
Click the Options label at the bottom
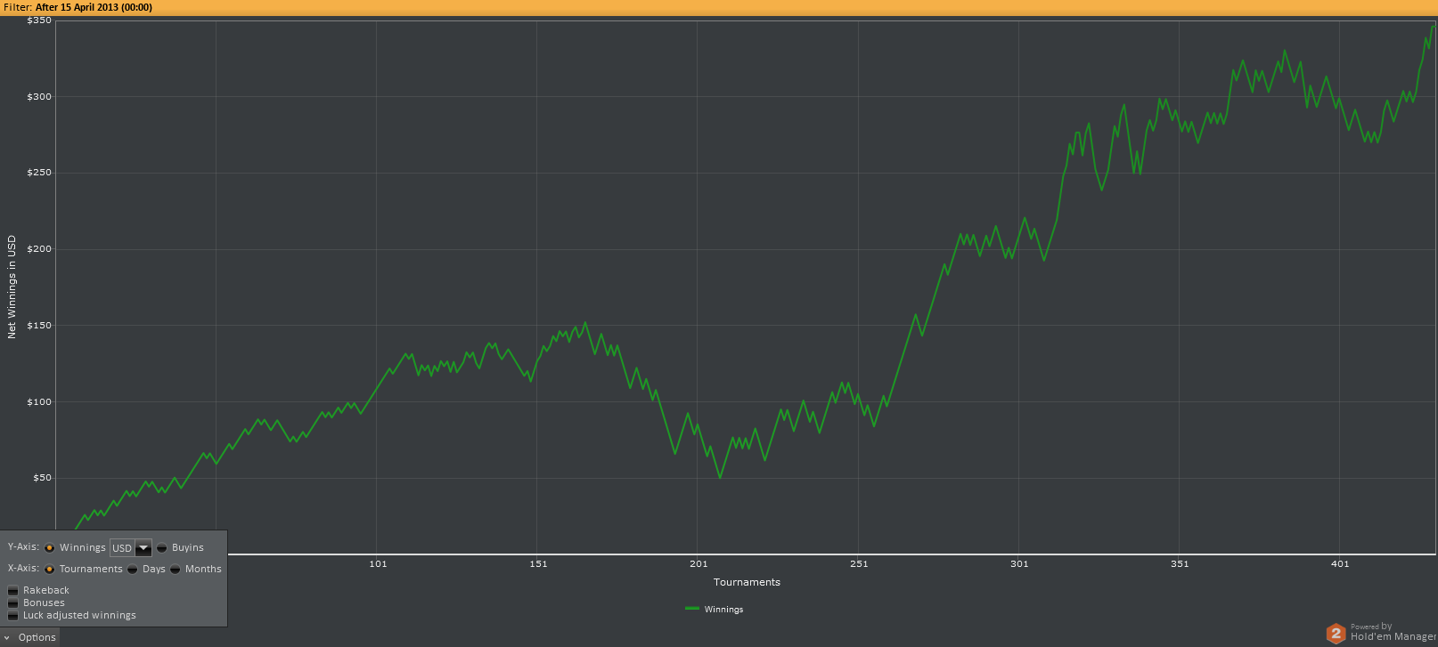[x=37, y=637]
